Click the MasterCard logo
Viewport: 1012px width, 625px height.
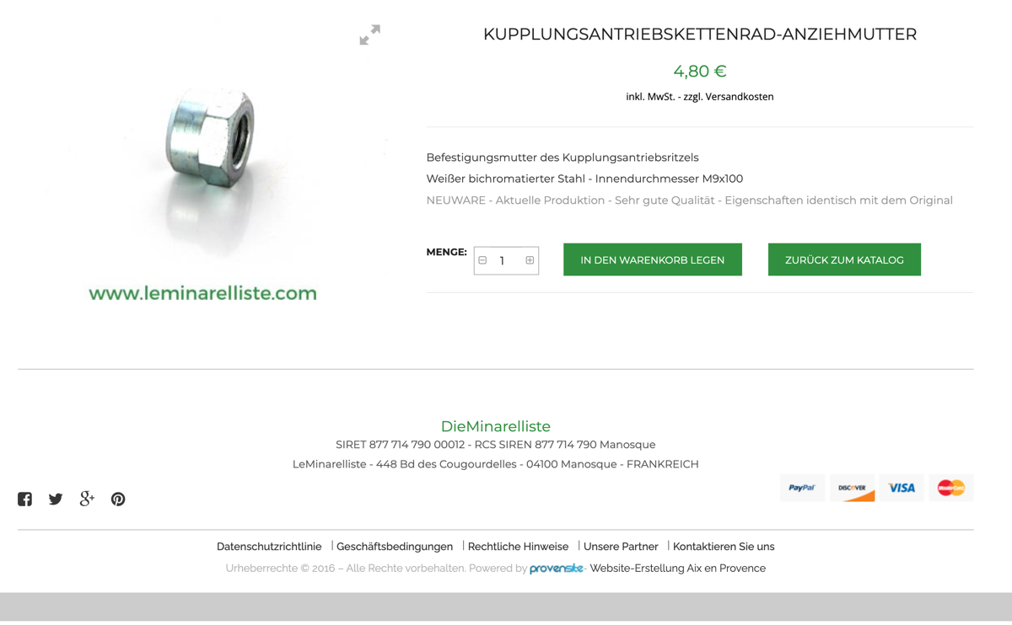coord(951,488)
